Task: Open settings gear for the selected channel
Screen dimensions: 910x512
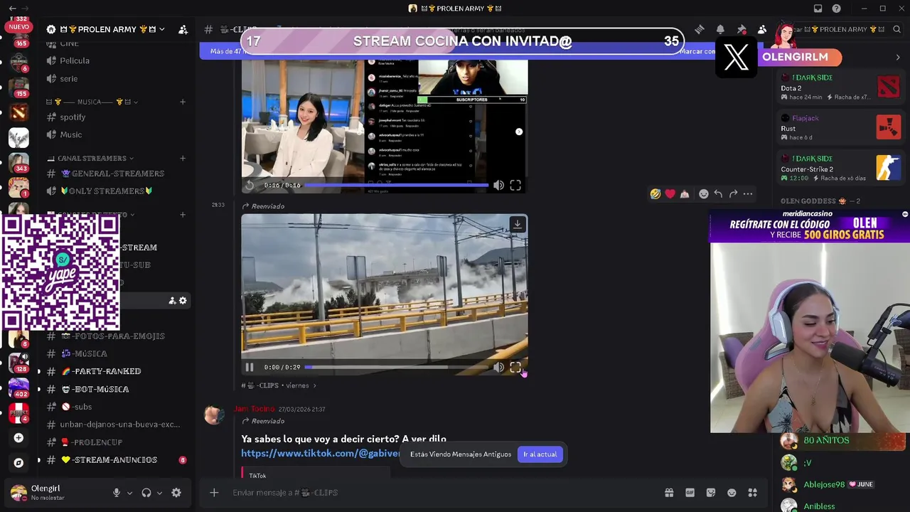Action: [183, 301]
